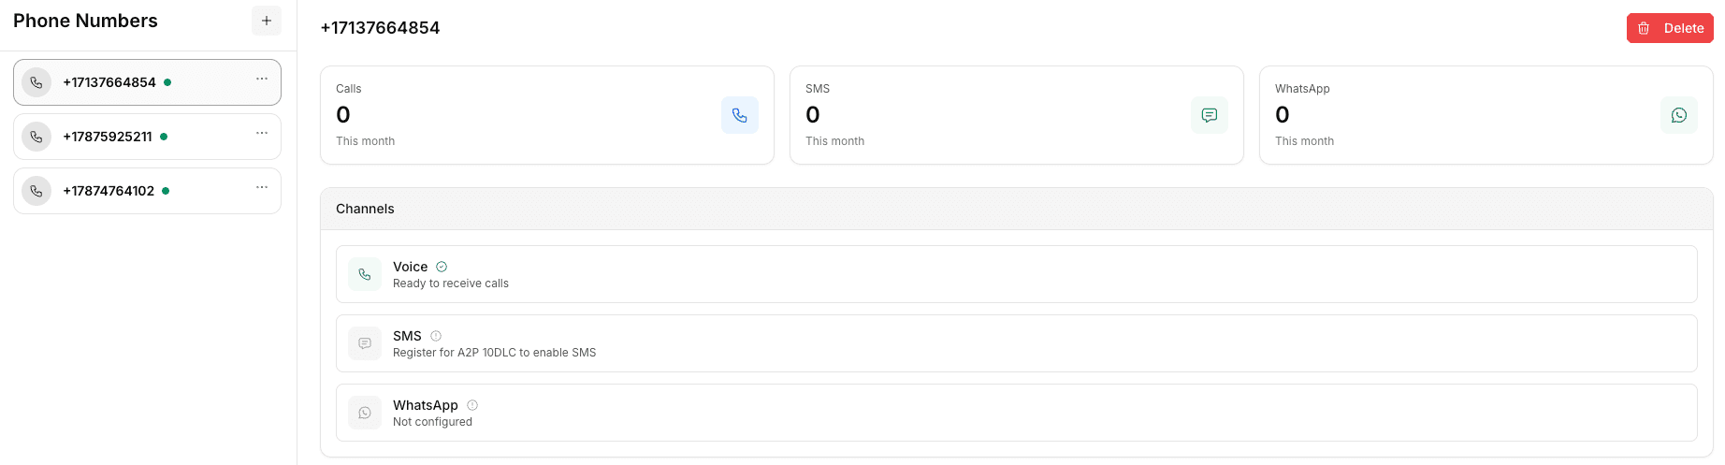Click the phone icon beside +17137664854
1725x465 pixels.
click(36, 82)
